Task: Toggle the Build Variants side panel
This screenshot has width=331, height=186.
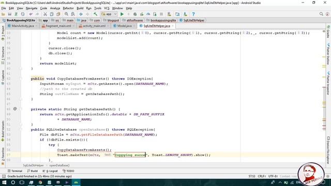Action: 3,131
